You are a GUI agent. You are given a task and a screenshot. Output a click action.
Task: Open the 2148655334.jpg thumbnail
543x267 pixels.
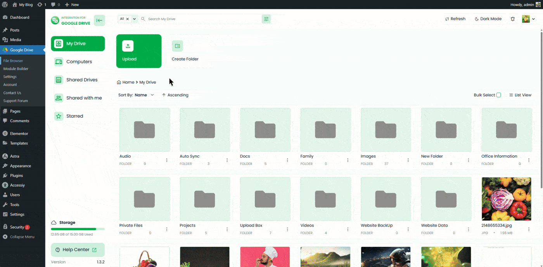point(507,199)
